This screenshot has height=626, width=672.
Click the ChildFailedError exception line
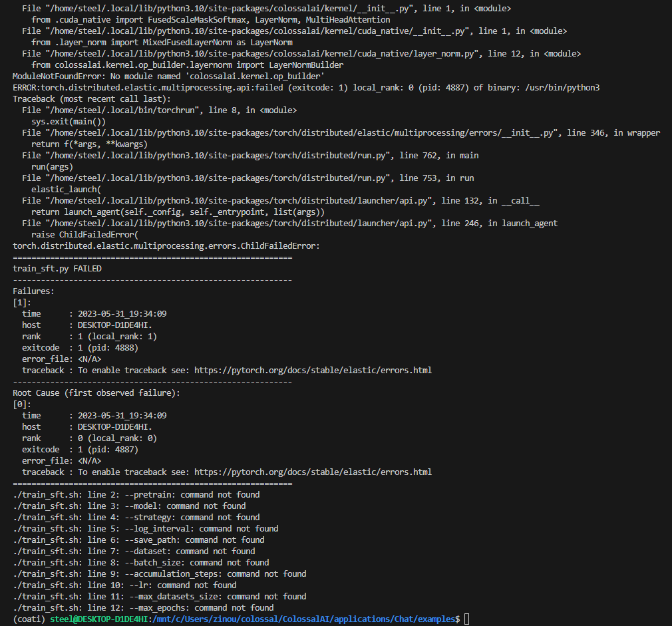tap(166, 245)
